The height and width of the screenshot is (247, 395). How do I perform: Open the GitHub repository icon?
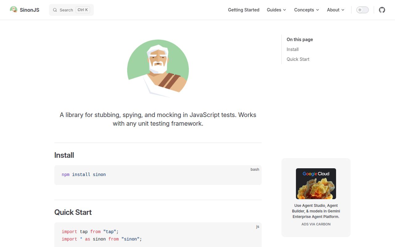[382, 10]
